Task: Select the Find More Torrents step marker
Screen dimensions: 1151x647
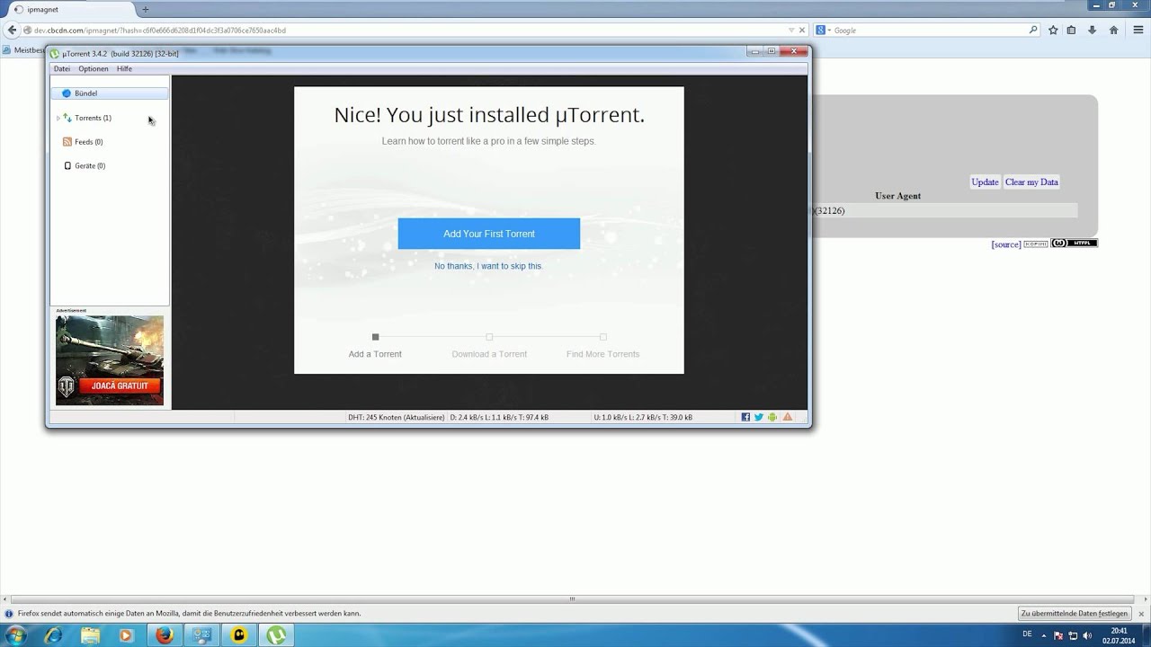Action: click(x=602, y=337)
